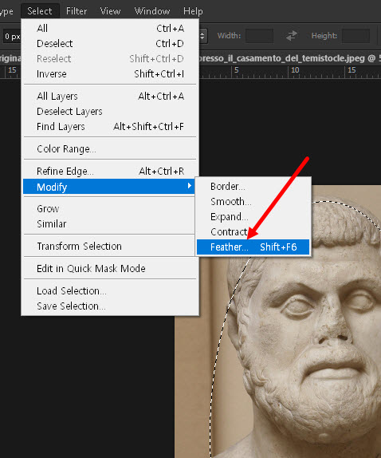Viewport: 381px width, 458px height.
Task: Open the View menu
Action: pos(110,11)
